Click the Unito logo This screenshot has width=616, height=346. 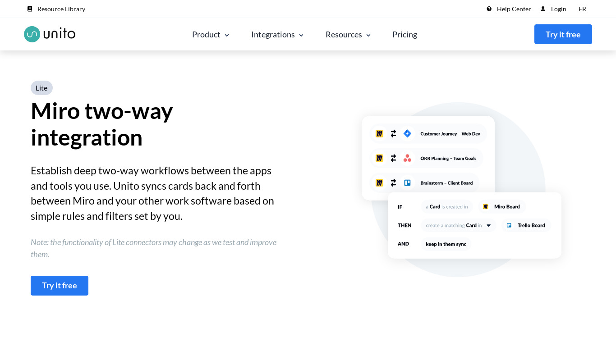50,34
